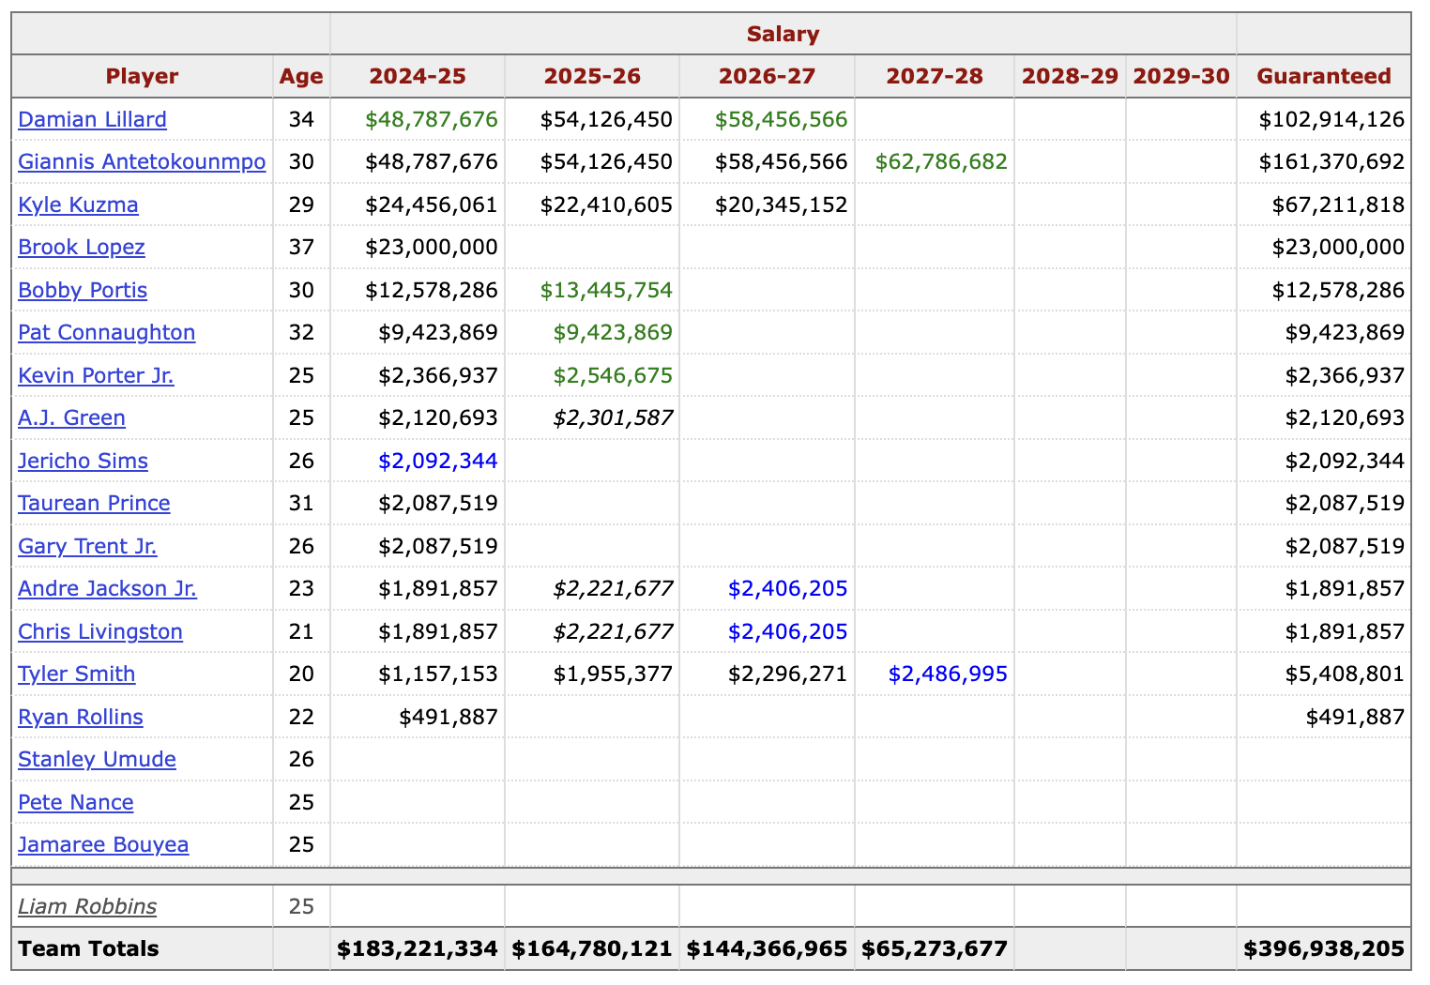Click Kuzma's $67,211,818 guaranteed amount
1430x985 pixels.
pyautogui.click(x=1338, y=205)
